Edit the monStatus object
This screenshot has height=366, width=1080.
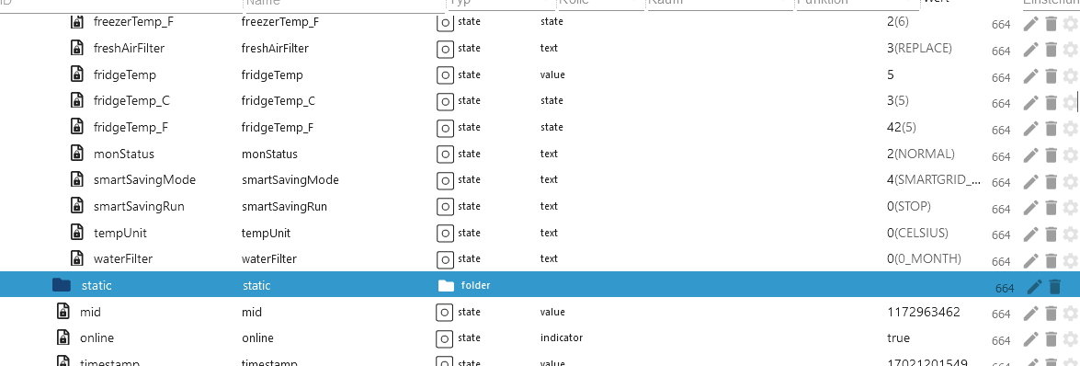pos(1030,155)
